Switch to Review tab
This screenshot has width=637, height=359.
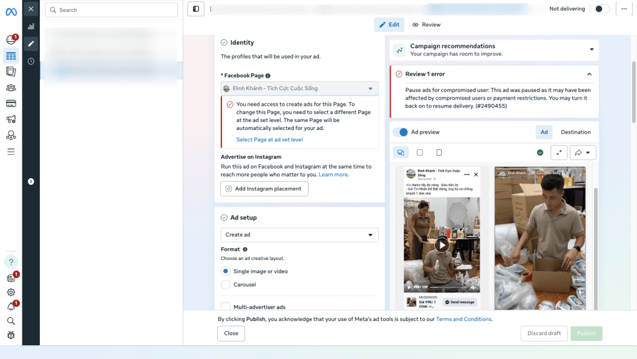click(426, 25)
